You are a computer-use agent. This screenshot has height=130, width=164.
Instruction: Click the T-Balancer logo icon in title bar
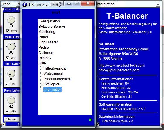point(25,5)
